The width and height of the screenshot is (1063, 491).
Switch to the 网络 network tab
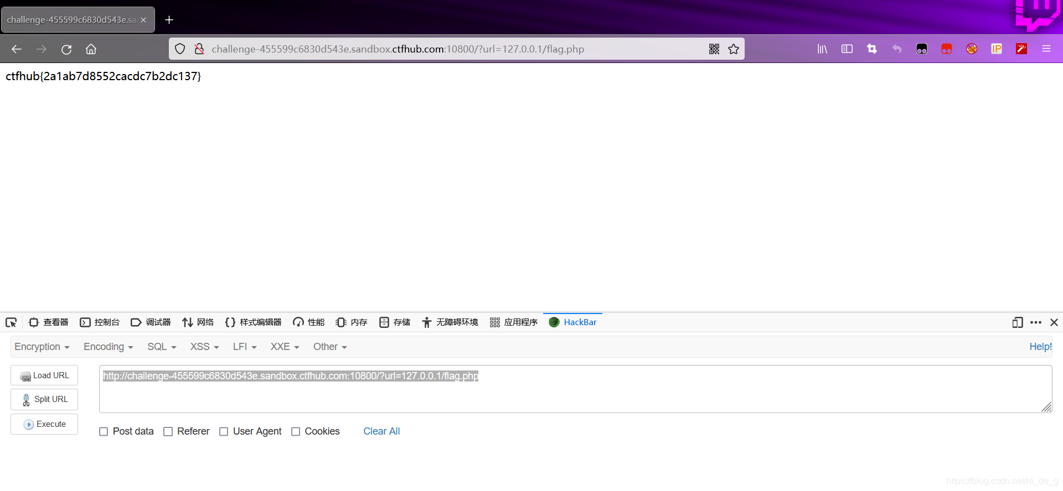(x=198, y=322)
